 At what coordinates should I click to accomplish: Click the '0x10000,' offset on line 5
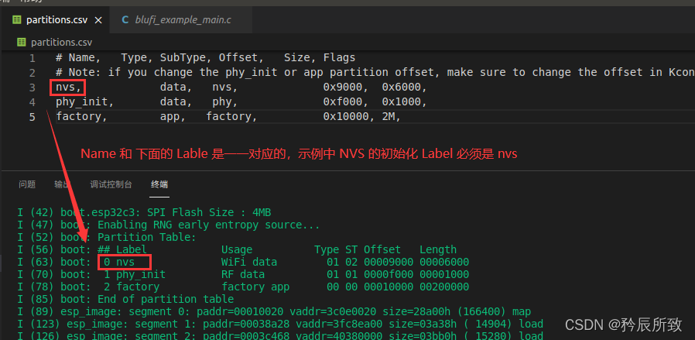pyautogui.click(x=349, y=117)
